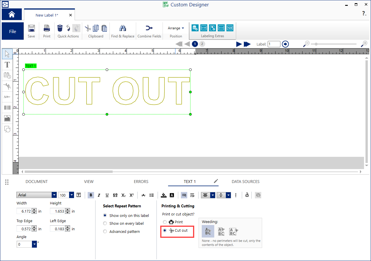Screen dimensions: 371x261
Task: Click the File button
Action: click(12, 31)
